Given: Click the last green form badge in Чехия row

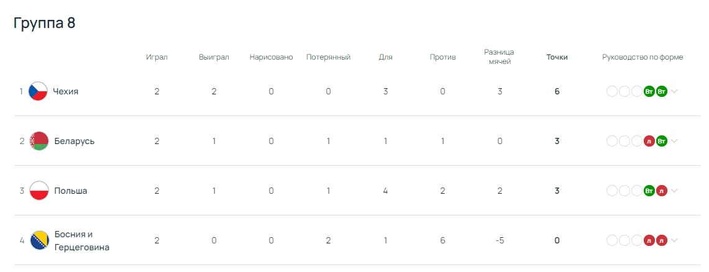Looking at the screenshot, I should point(662,91).
